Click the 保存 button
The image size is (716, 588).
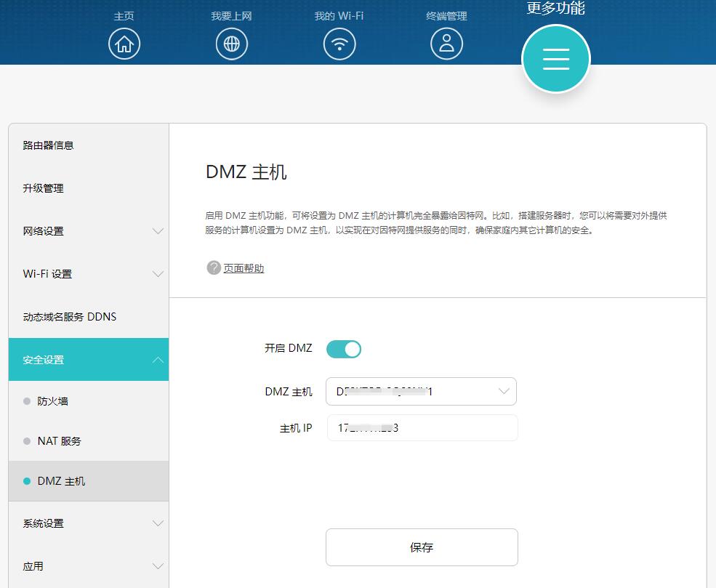(x=422, y=547)
